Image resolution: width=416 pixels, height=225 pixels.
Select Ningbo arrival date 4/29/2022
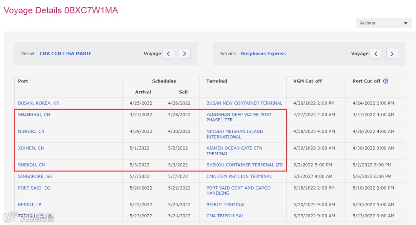tap(141, 131)
